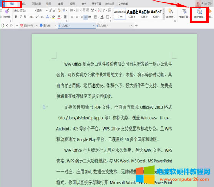This screenshot has height=187, width=214.
Task: Click the Chinese layout A icon
Action: 93,10
